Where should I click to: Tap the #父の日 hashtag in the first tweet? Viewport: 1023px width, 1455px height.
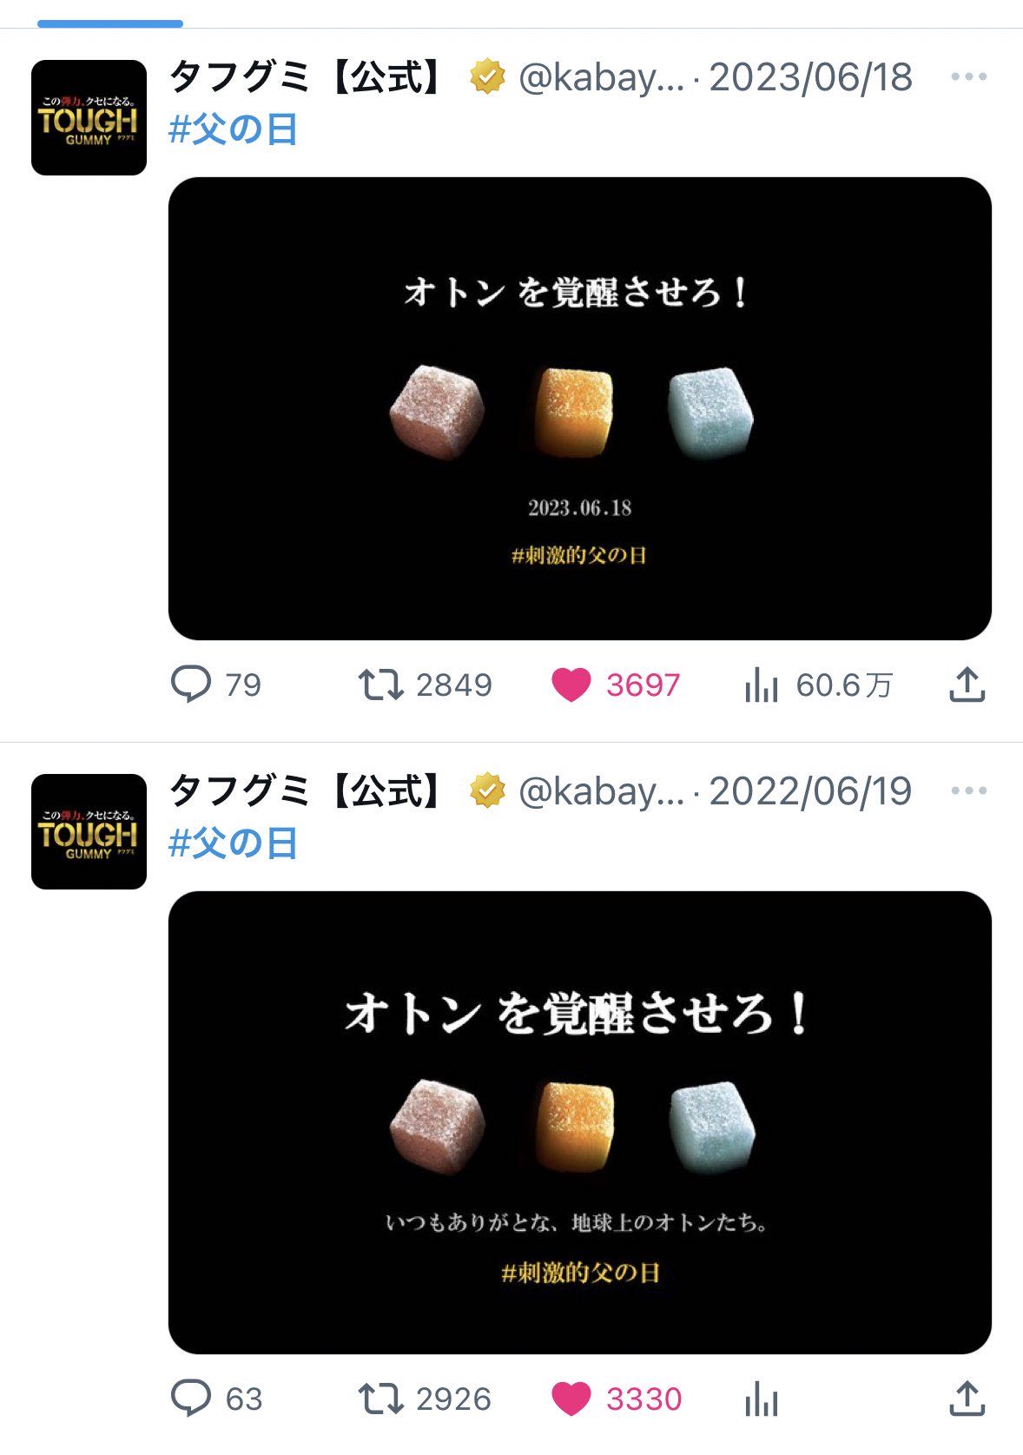point(233,129)
